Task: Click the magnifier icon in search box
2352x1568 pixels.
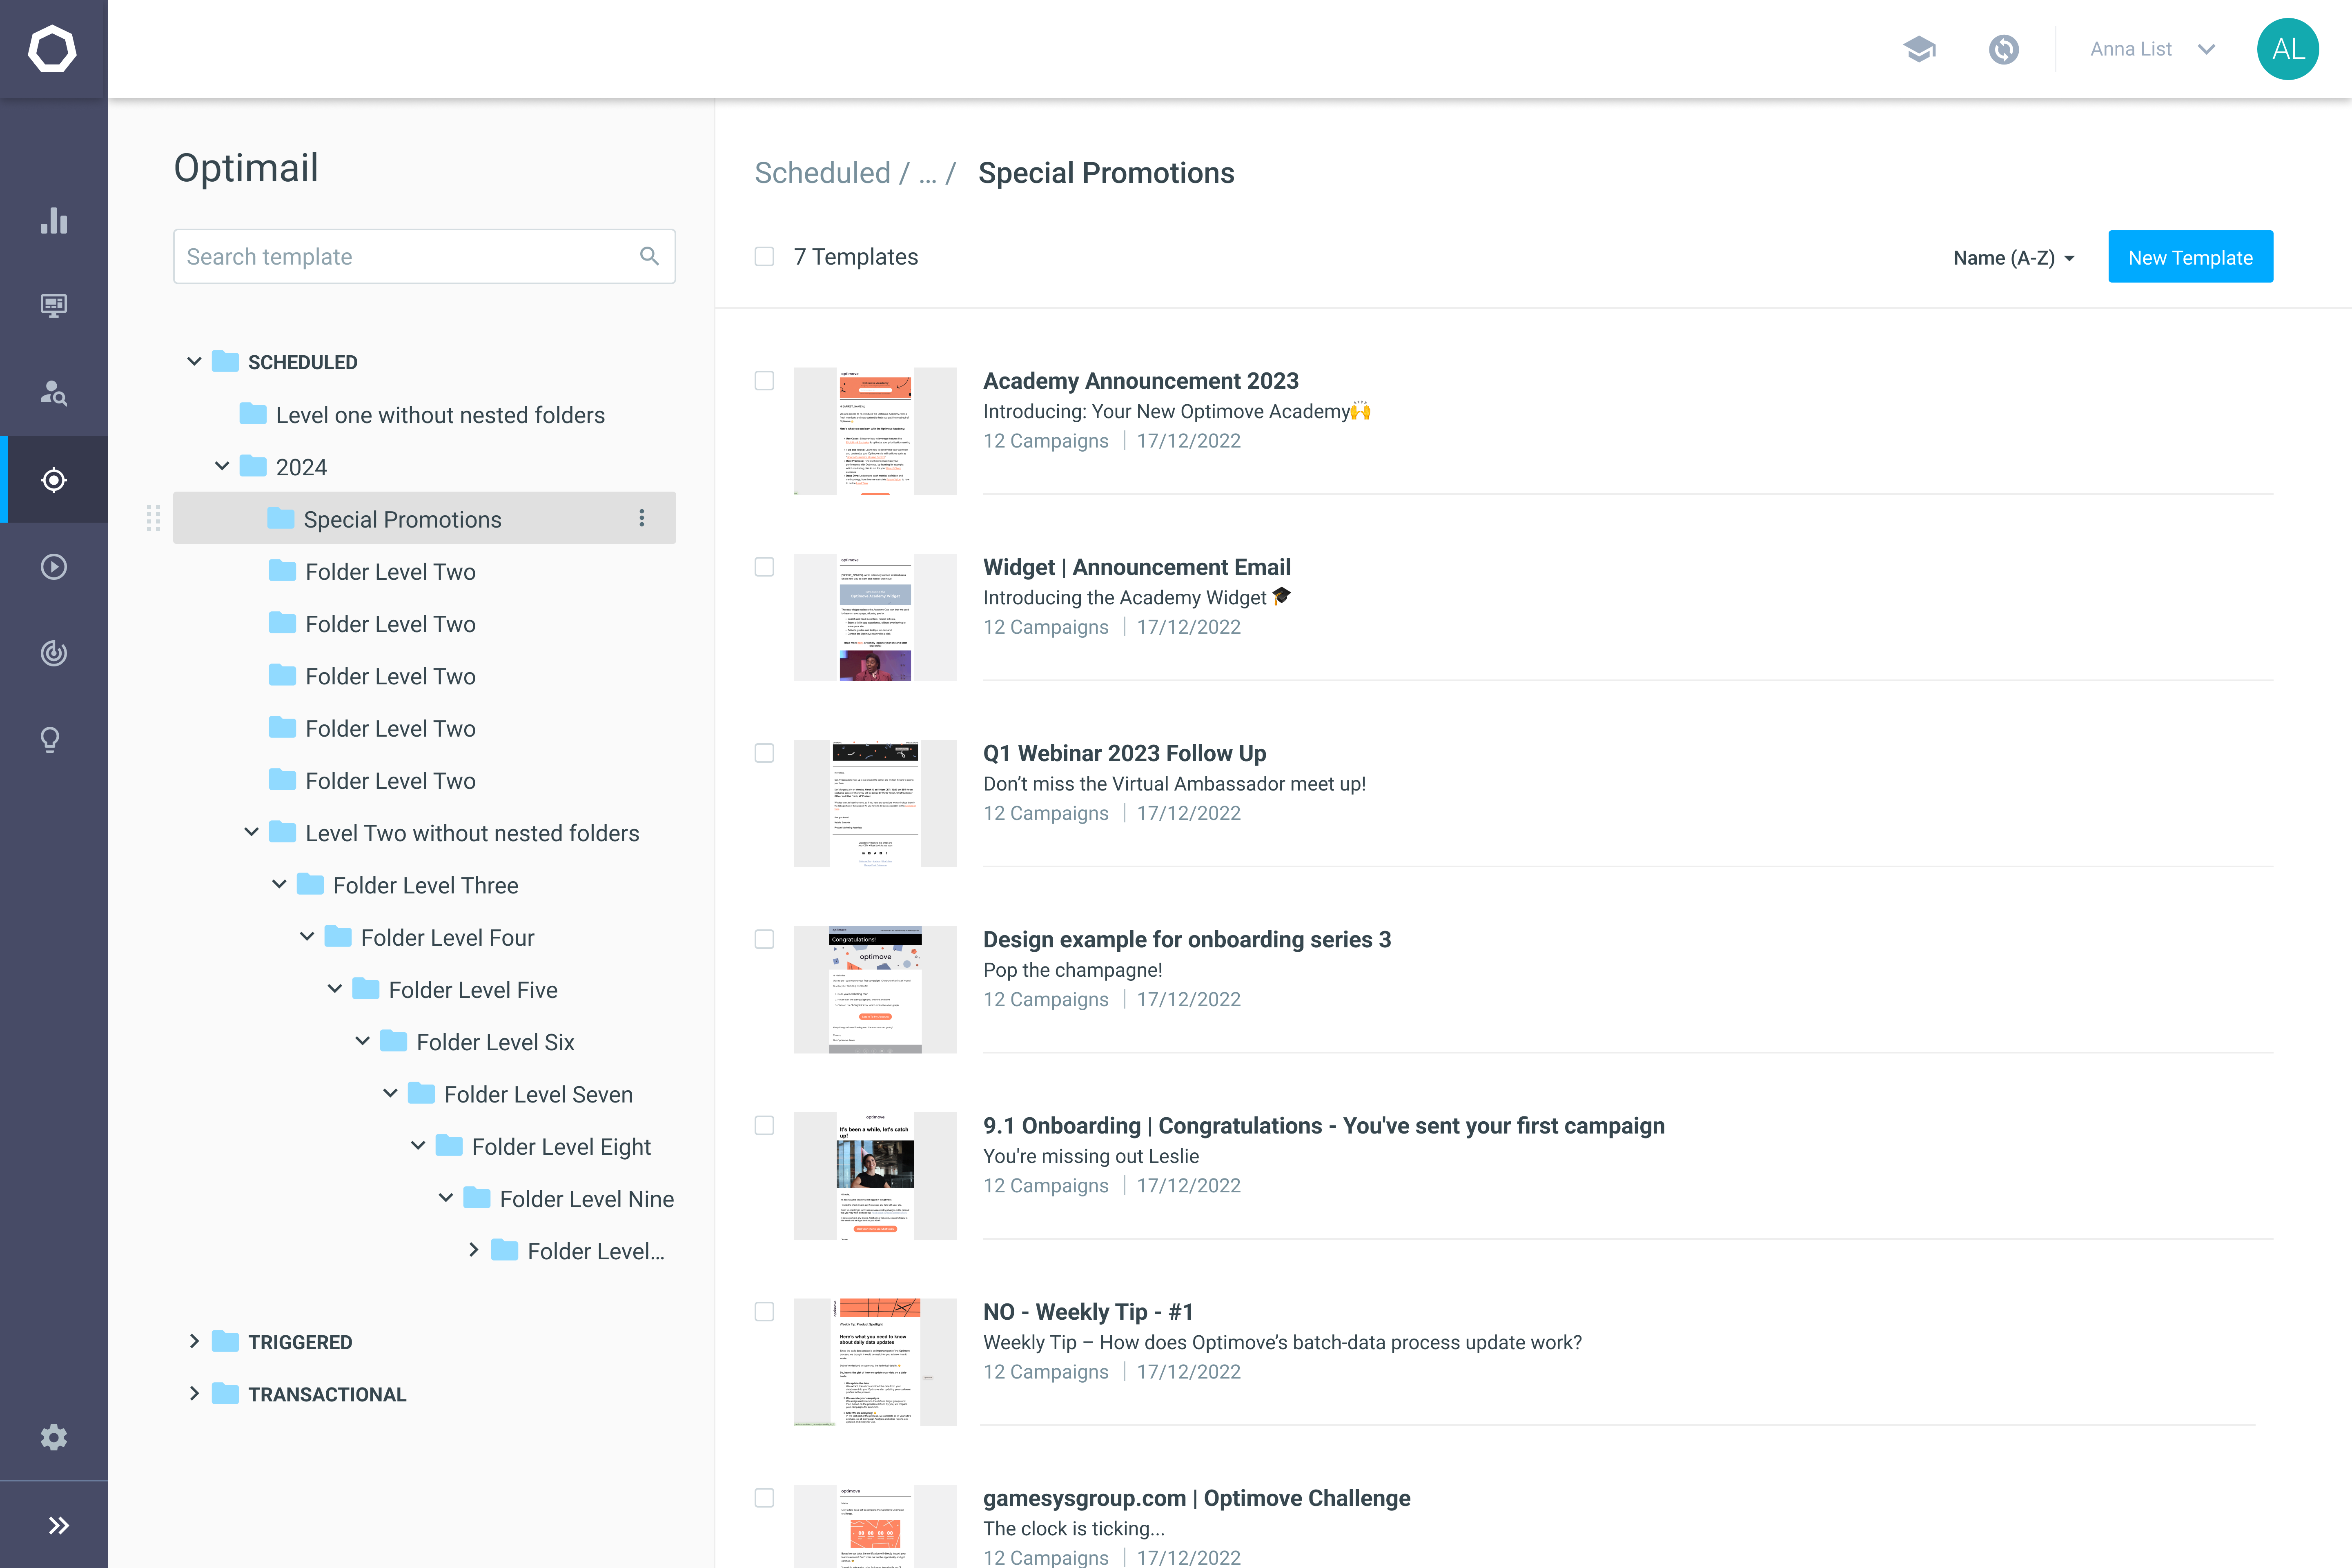Action: 649,256
